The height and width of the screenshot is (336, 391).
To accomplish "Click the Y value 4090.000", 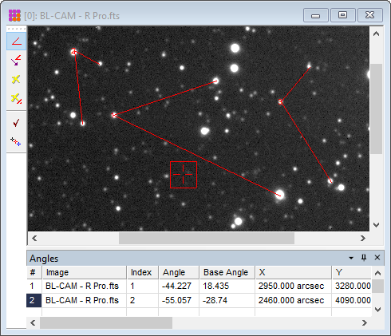I will click(x=353, y=300).
